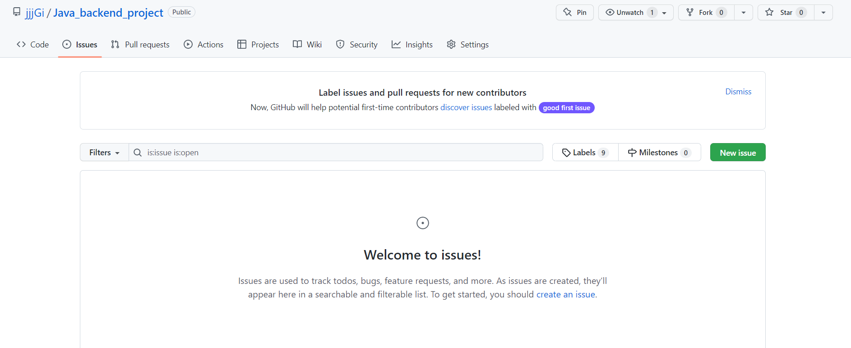Fork the repository with the Fork button
Image resolution: width=851 pixels, height=348 pixels.
click(x=706, y=13)
